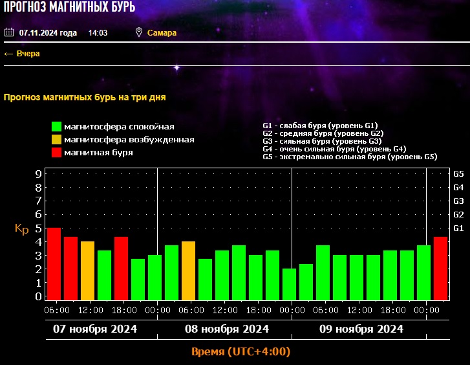Click the green магнитосфера спокойная legend swatch
Screen dimensions: 470x365
(x=57, y=127)
